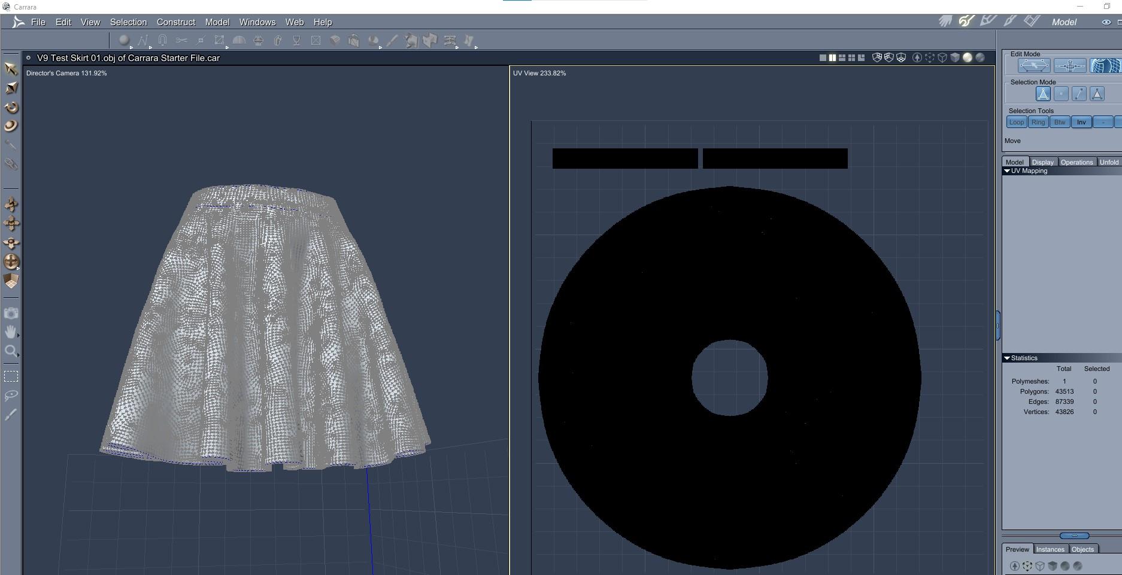Viewport: 1122px width, 575px height.
Task: Open the Unfold tab
Action: tap(1109, 162)
